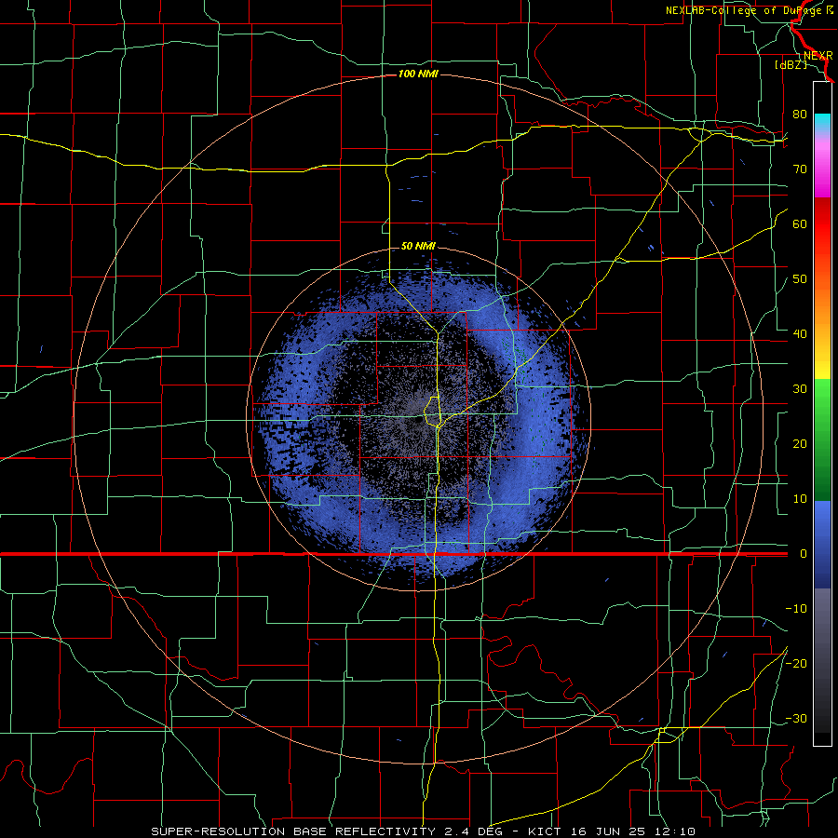
Task: Click the 100 NMI range ring label
Action: tap(418, 74)
